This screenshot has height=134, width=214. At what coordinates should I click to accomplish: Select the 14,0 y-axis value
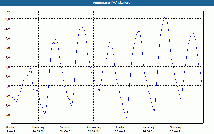point(7,48)
